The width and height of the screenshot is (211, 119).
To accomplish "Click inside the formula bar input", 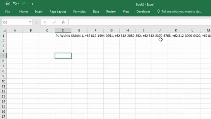I will point(140,22).
